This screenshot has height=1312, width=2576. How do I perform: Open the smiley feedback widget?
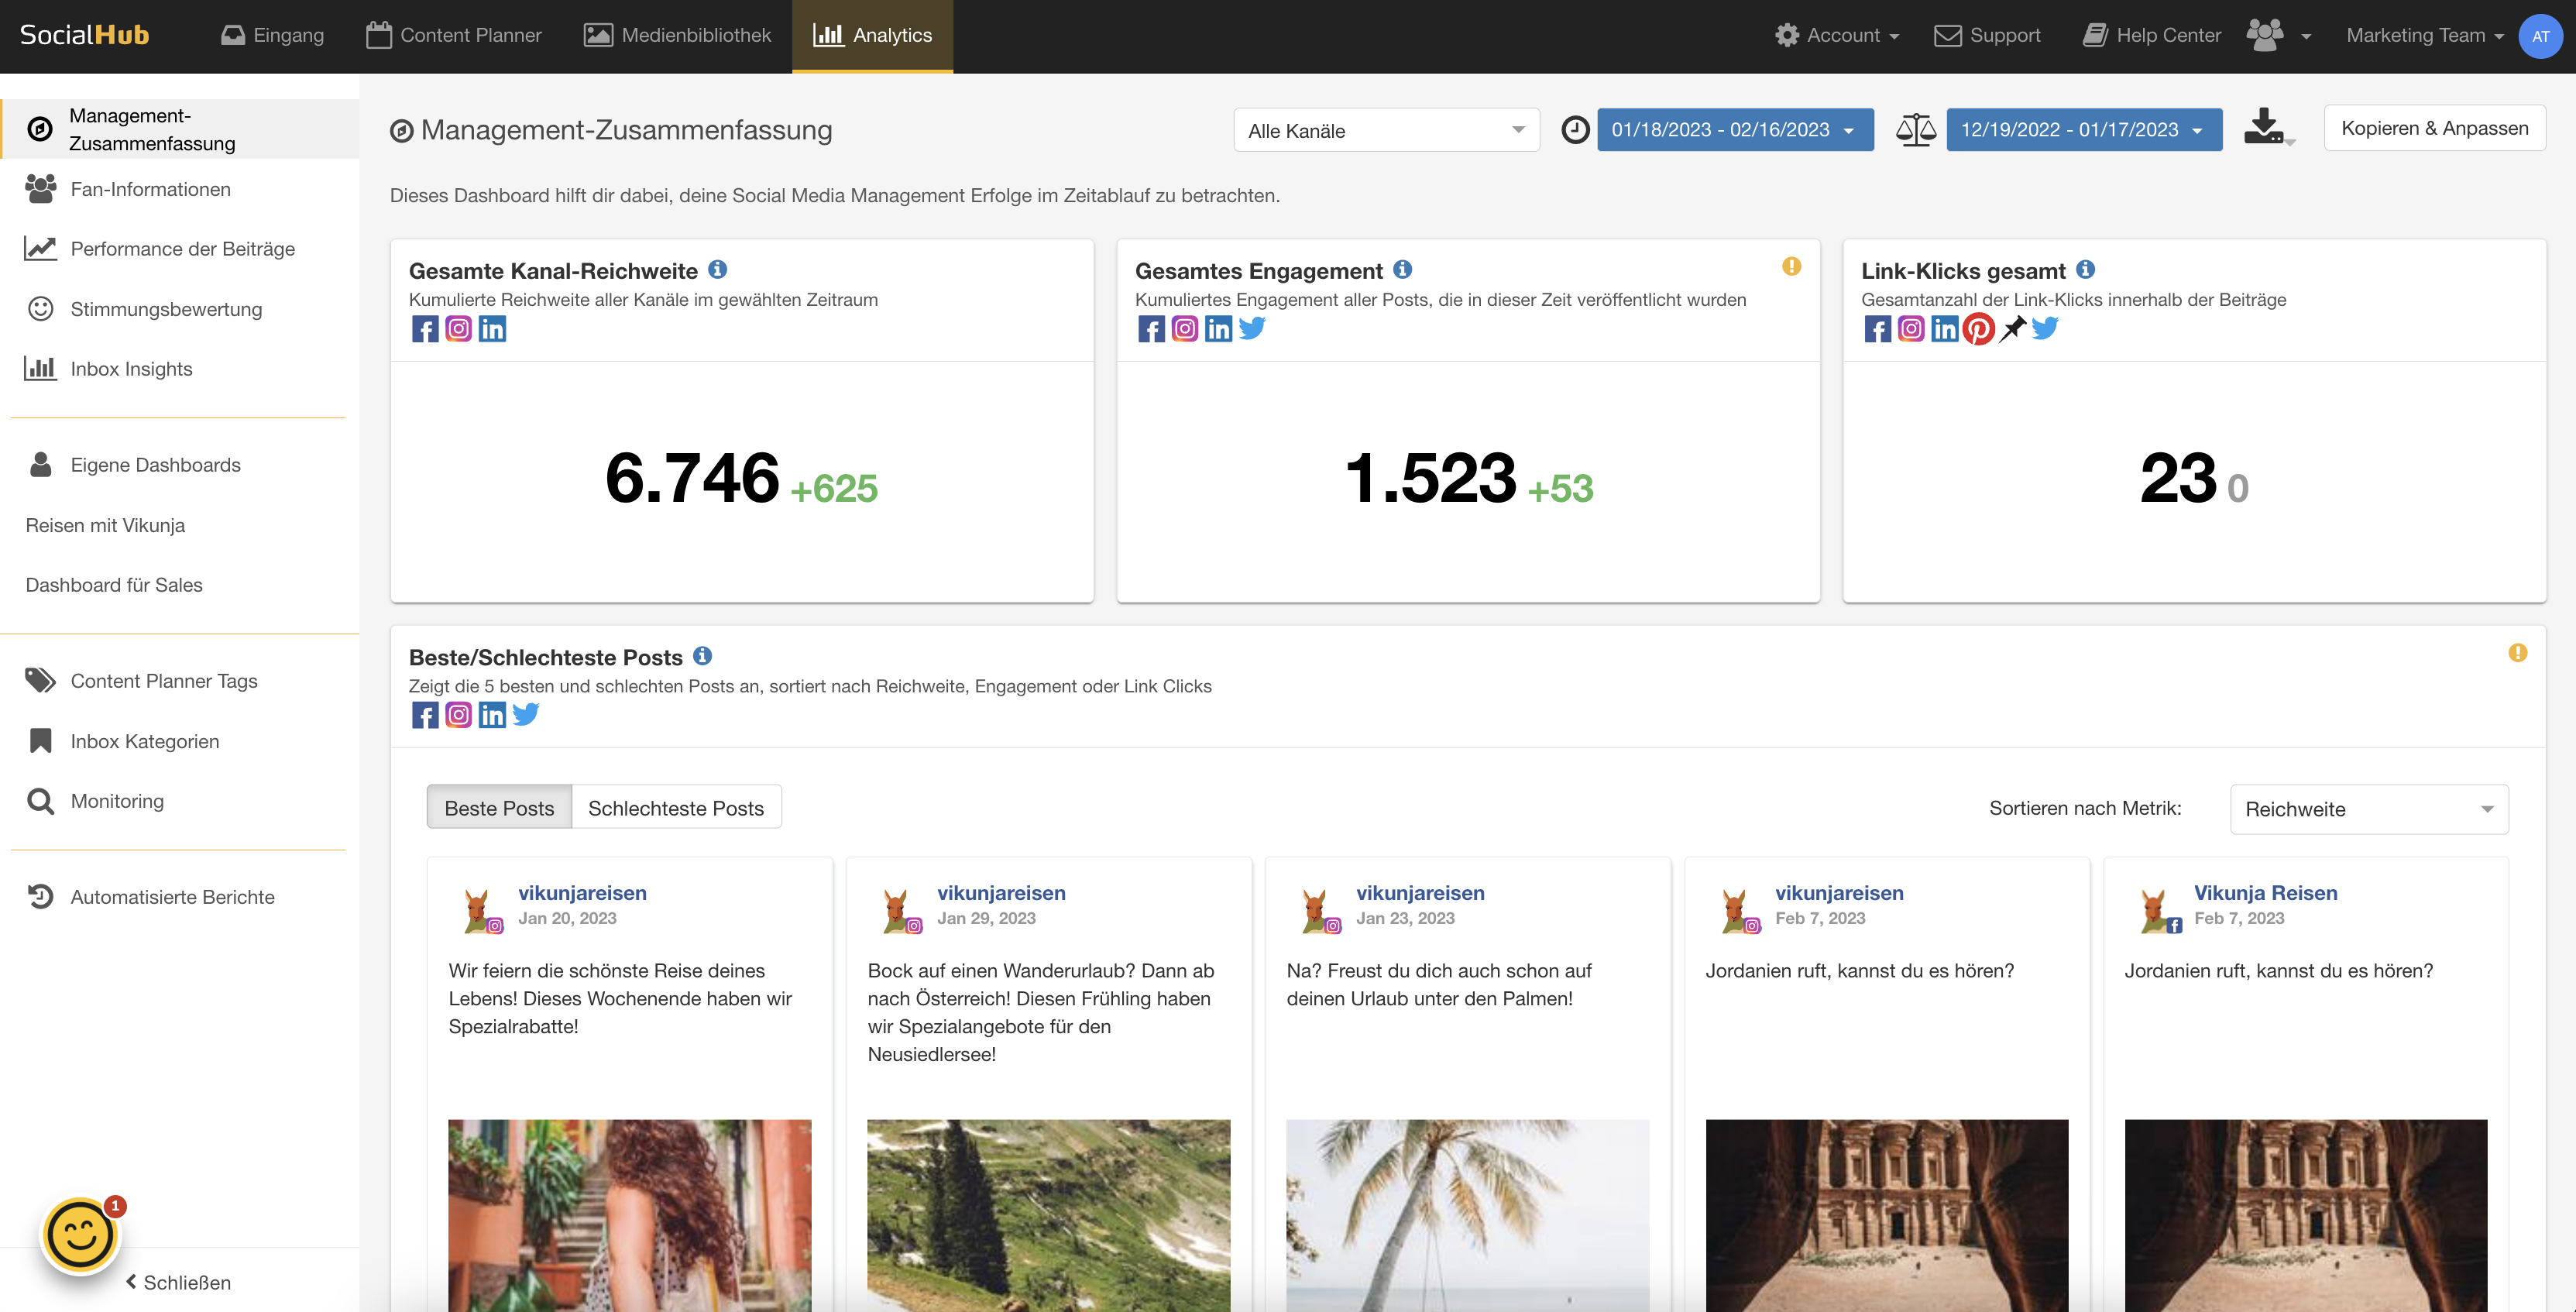click(x=81, y=1234)
